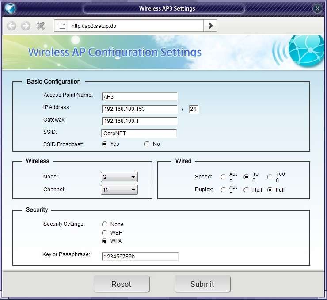327x300 pixels.
Task: Click the Wired section title
Action: [183, 161]
